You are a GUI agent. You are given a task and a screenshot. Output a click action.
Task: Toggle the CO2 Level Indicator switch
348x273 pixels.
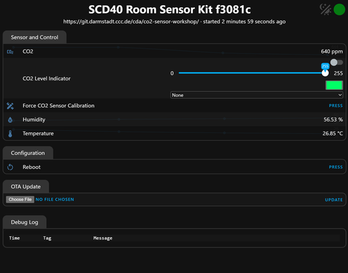[x=336, y=62]
